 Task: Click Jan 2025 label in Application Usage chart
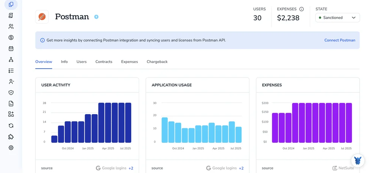[198, 148]
